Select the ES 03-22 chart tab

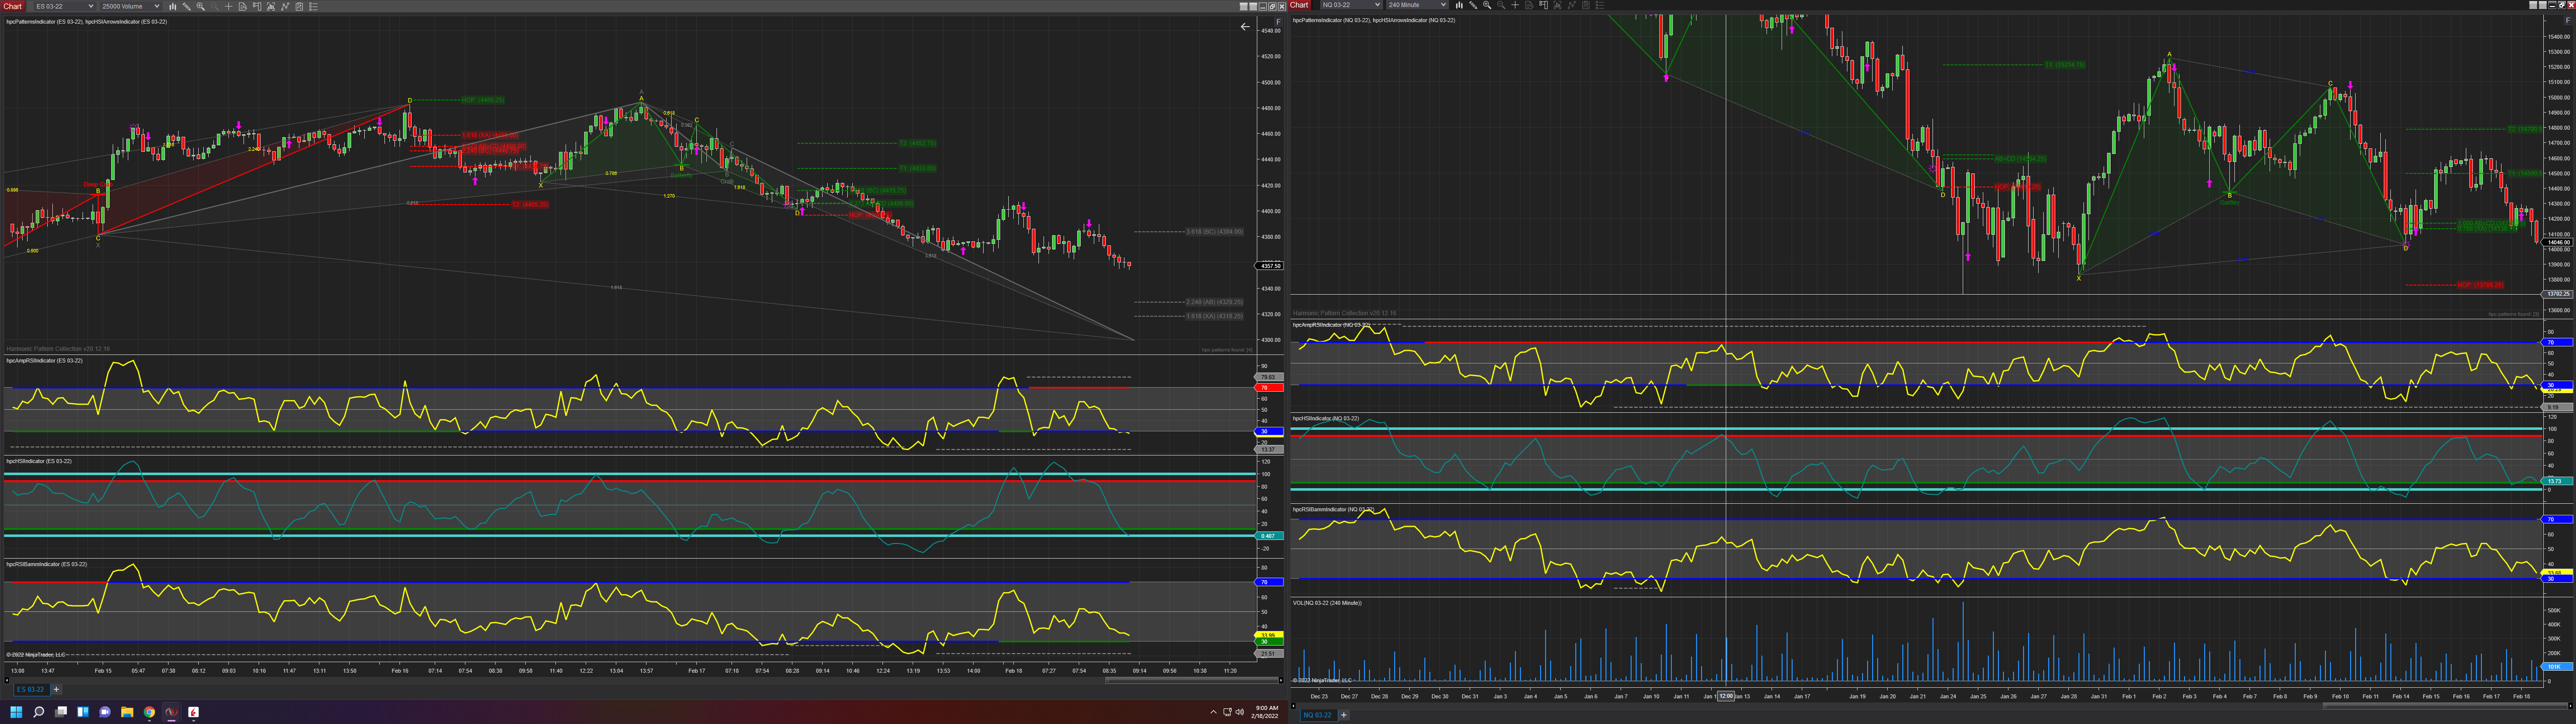pos(30,689)
